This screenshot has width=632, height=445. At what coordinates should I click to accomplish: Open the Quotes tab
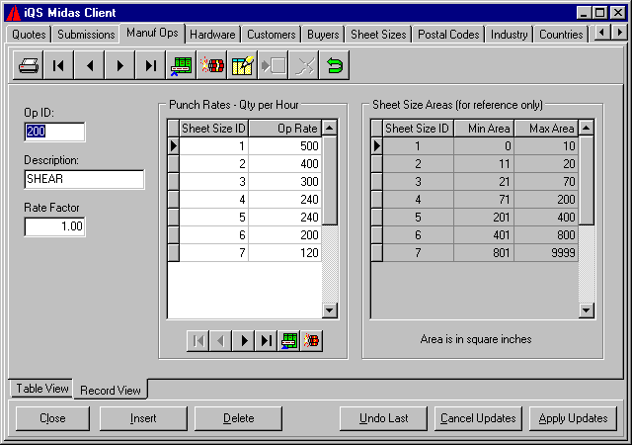click(x=29, y=35)
